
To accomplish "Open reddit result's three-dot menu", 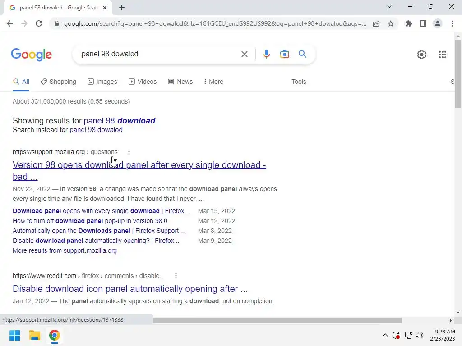I will (176, 276).
